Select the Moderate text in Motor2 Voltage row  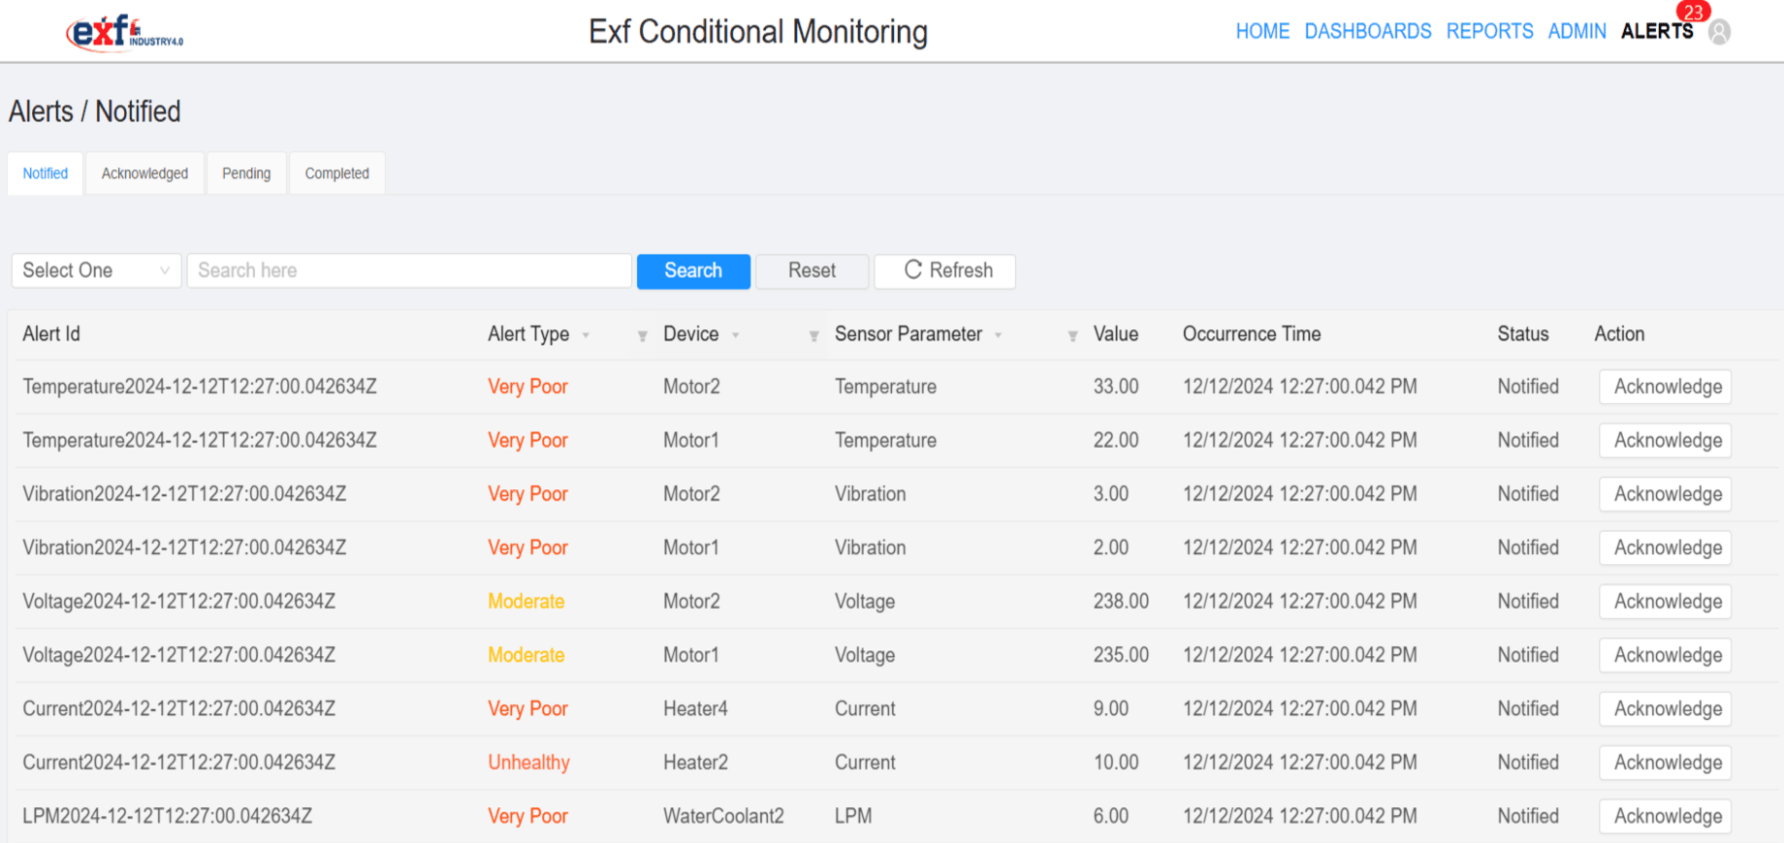[x=526, y=602]
